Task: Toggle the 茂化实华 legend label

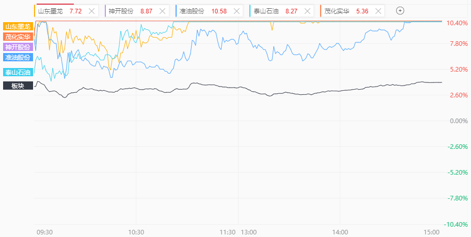Action: [18, 37]
